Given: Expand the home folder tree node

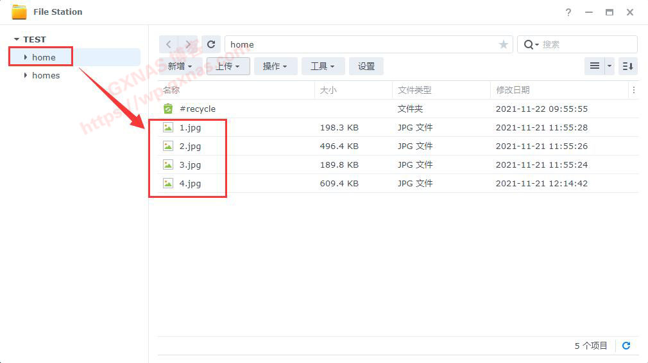Looking at the screenshot, I should [26, 57].
